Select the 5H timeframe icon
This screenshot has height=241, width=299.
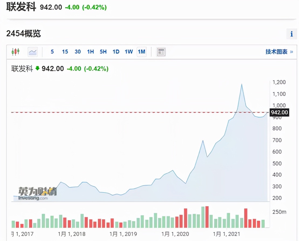coord(103,52)
